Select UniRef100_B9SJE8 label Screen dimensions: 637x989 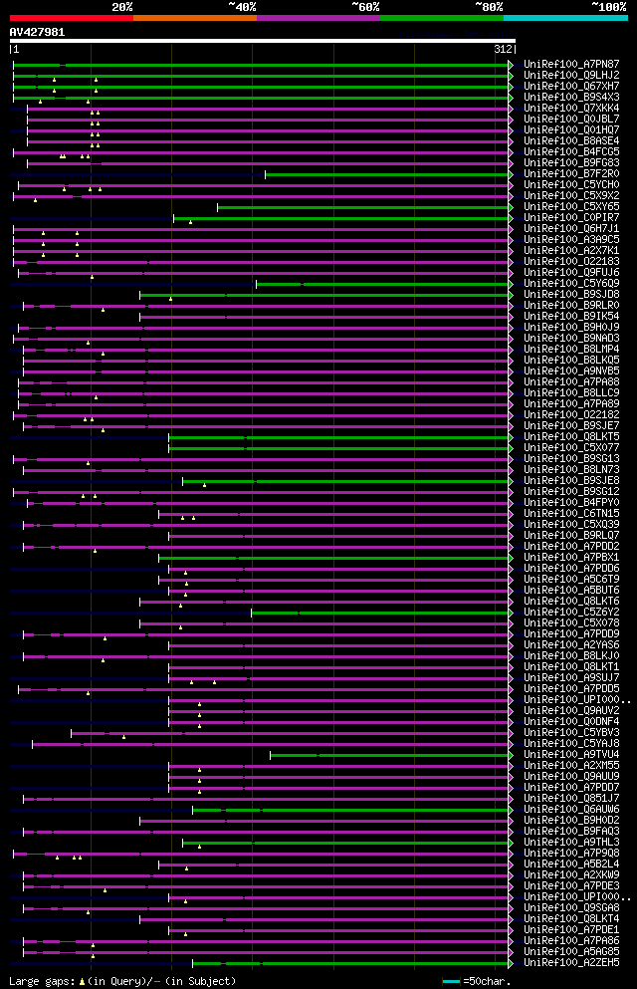[x=571, y=481]
